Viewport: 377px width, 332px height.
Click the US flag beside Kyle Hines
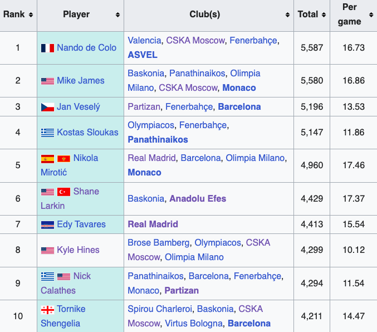tap(47, 251)
